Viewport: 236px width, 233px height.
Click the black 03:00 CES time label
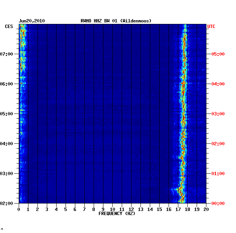click(6, 173)
